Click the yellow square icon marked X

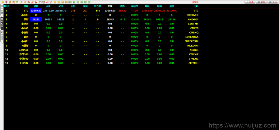point(66,2)
